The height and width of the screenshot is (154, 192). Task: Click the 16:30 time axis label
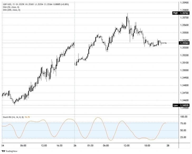coord(60,145)
